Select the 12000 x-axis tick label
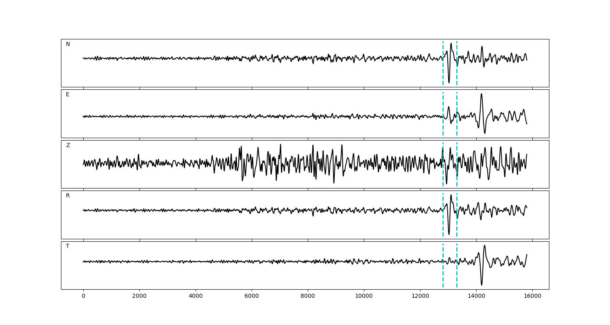610x325 pixels. 420,296
